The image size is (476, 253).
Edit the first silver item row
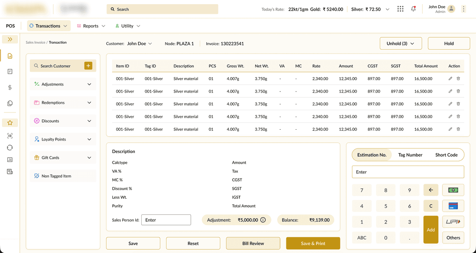(x=450, y=78)
